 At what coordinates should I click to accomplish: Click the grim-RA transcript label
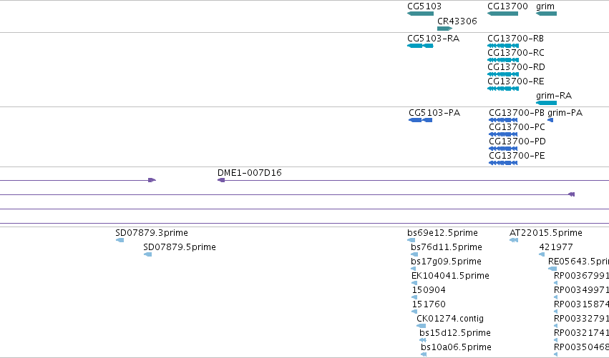coord(554,96)
